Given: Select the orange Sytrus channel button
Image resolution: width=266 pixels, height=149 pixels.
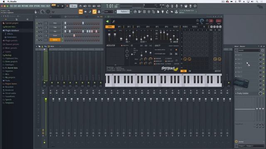Looking at the screenshot, I should tap(55, 40).
